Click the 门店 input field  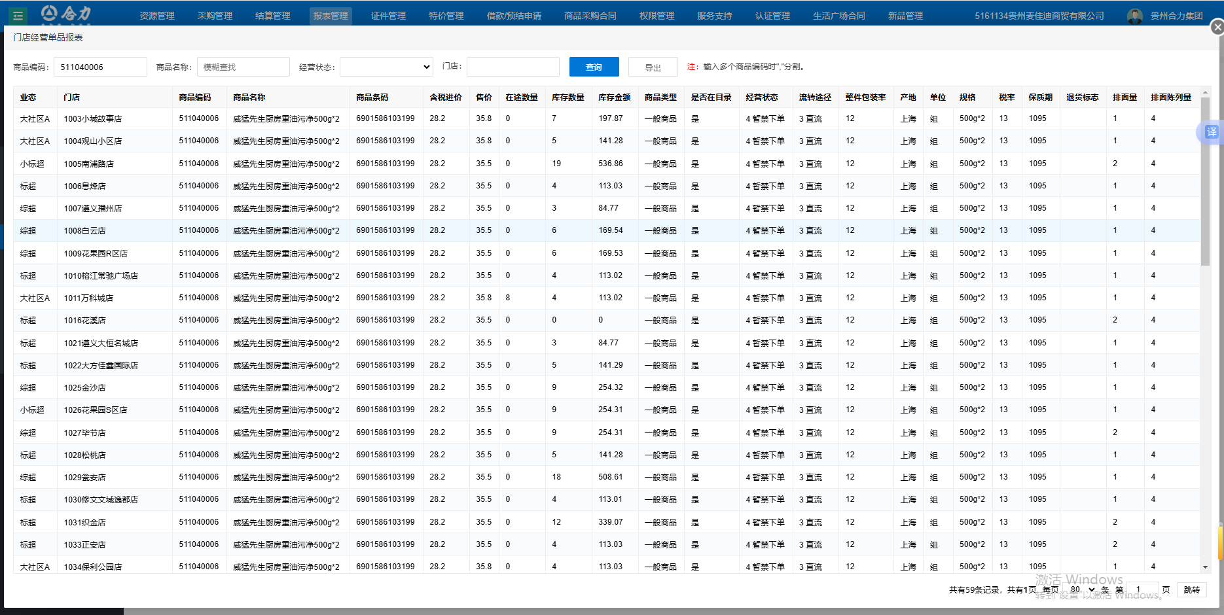(513, 67)
